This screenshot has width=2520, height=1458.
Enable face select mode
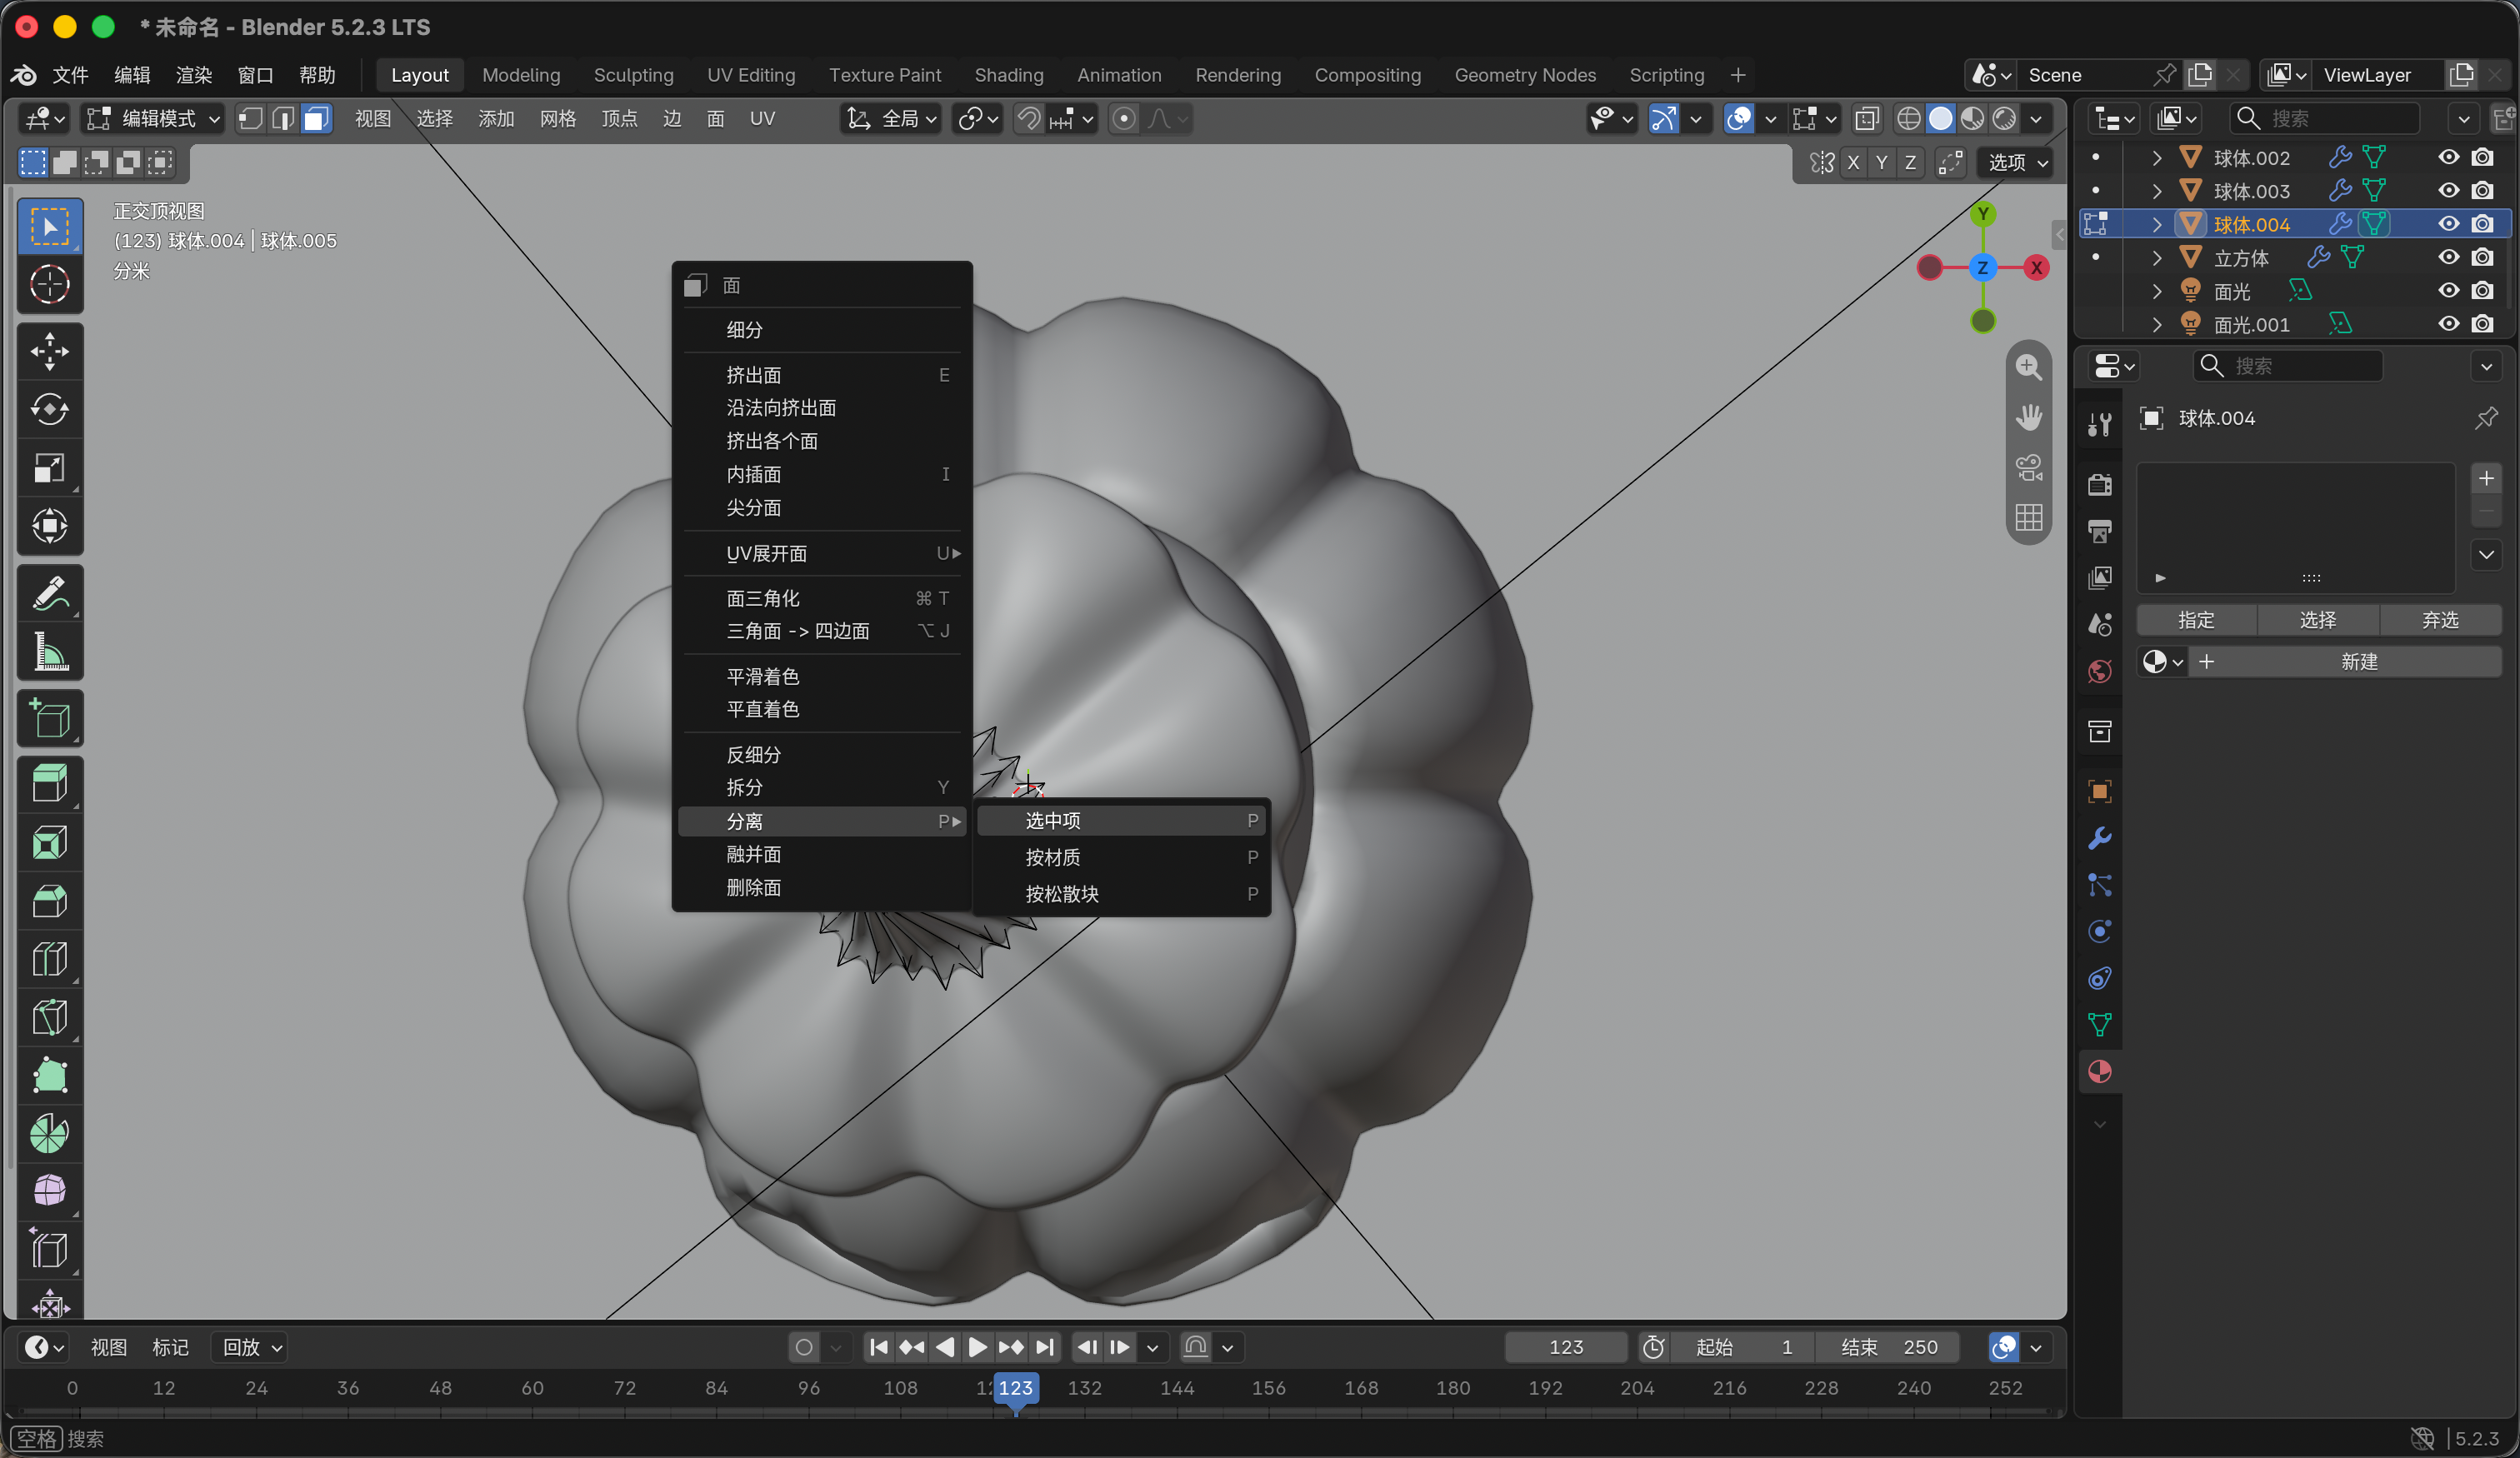pyautogui.click(x=316, y=119)
